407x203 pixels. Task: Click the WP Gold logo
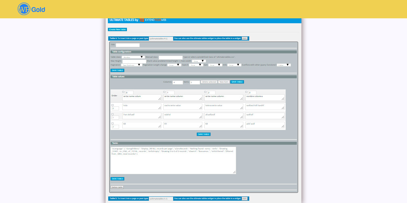(x=31, y=9)
